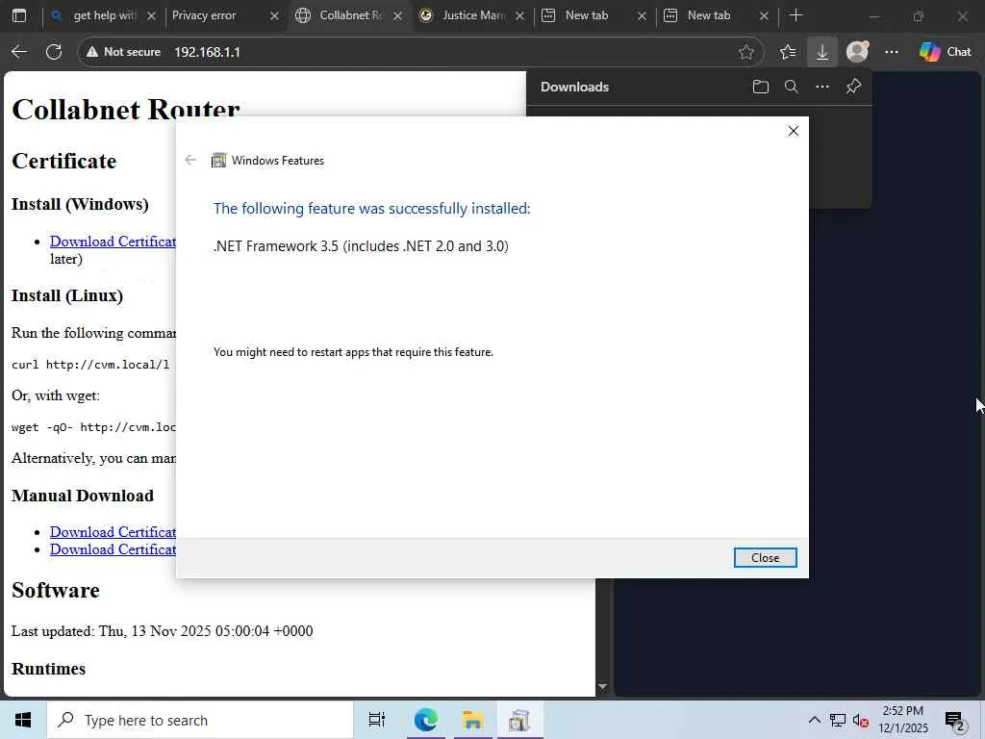The width and height of the screenshot is (985, 739).
Task: Open the notification center icon
Action: click(x=955, y=721)
